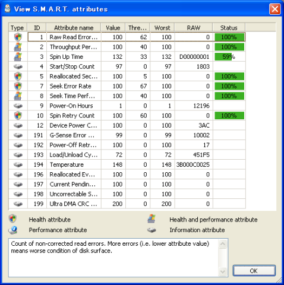
Task: Select the 'Temperature' attribute name
Action: (67, 164)
